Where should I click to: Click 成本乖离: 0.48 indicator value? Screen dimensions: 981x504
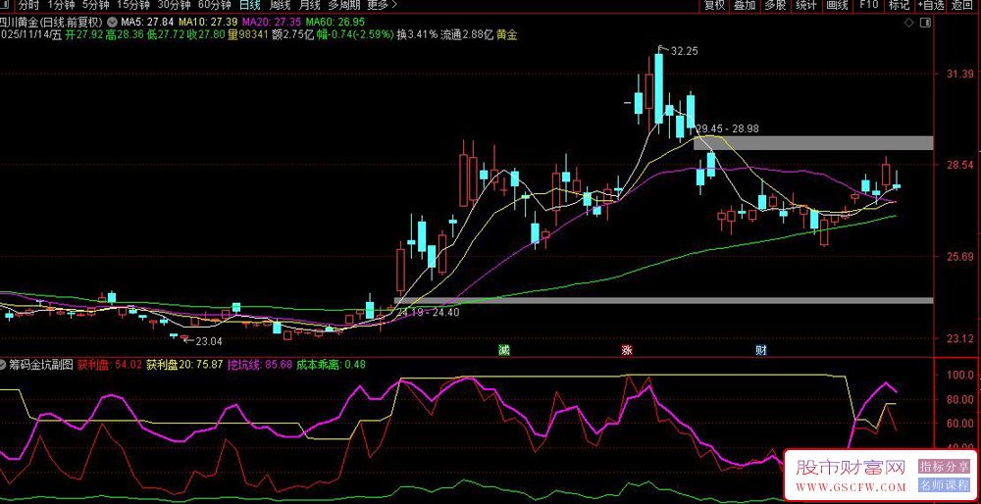click(x=331, y=364)
